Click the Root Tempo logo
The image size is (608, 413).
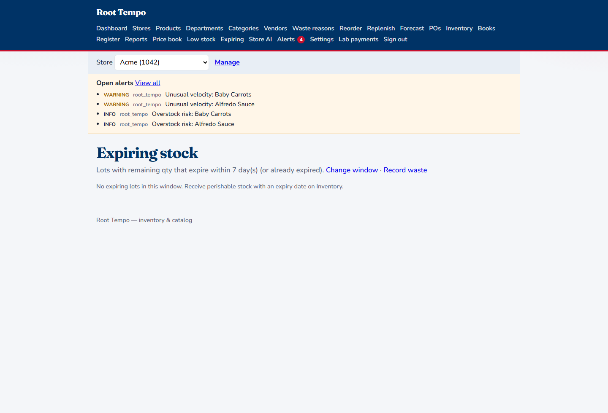[x=121, y=13]
